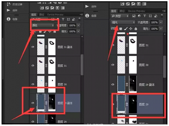Open Layers panel flyout menu, left panel
This screenshot has height=126, width=169.
[x=81, y=15]
